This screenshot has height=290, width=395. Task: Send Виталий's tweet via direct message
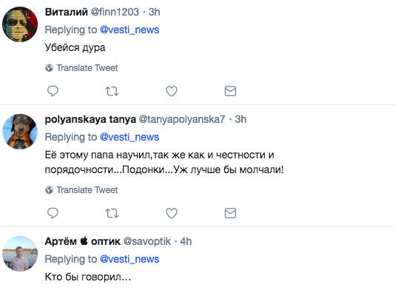230,91
